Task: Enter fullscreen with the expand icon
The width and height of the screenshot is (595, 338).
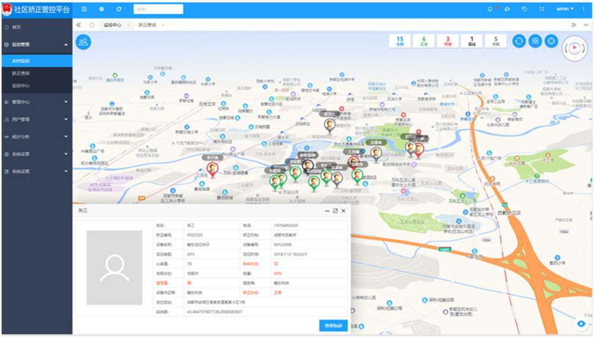Action: point(542,9)
